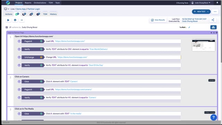Click step number circle beside Urlchange
The height and width of the screenshot is (125, 222).
[19, 57]
